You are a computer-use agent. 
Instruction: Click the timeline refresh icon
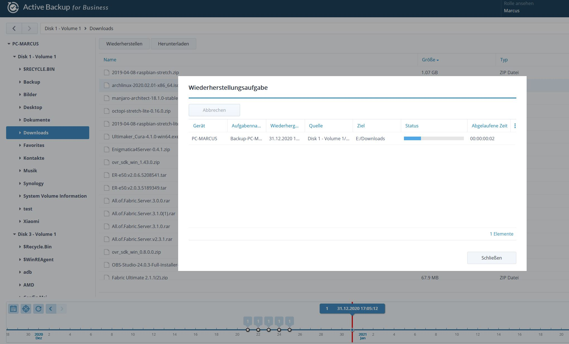[x=38, y=309]
